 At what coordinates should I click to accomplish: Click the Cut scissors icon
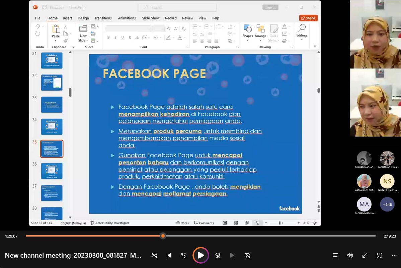[66, 26]
